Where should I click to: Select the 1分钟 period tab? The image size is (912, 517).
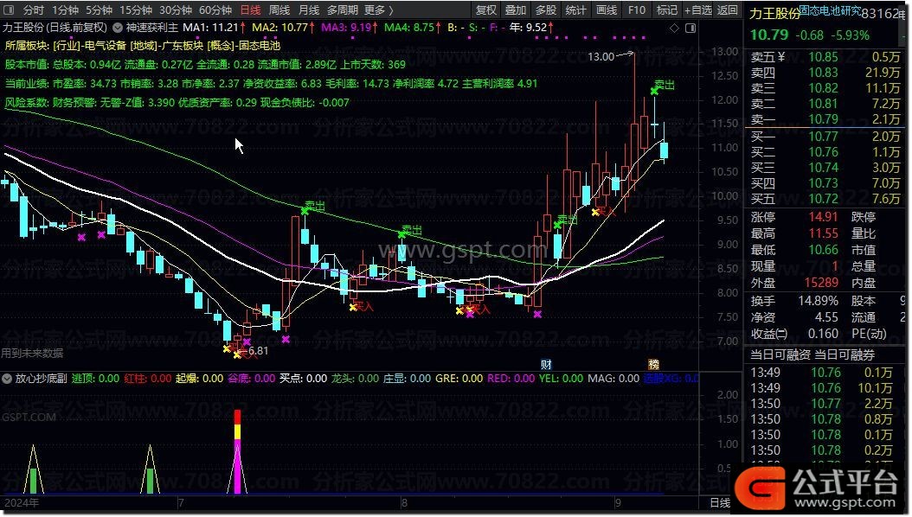tap(65, 10)
